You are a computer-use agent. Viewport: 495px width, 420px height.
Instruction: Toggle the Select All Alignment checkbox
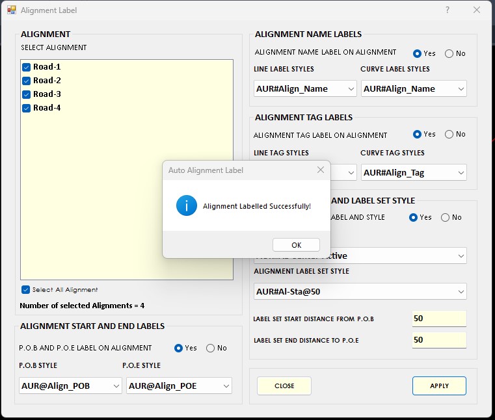click(x=26, y=290)
